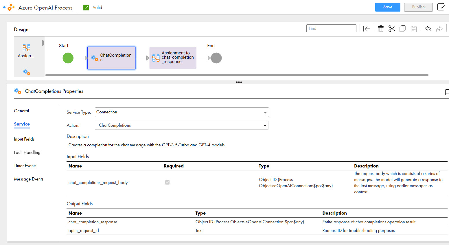Cut selected step with scissors icon
Image resolution: width=449 pixels, height=245 pixels.
coord(392,29)
